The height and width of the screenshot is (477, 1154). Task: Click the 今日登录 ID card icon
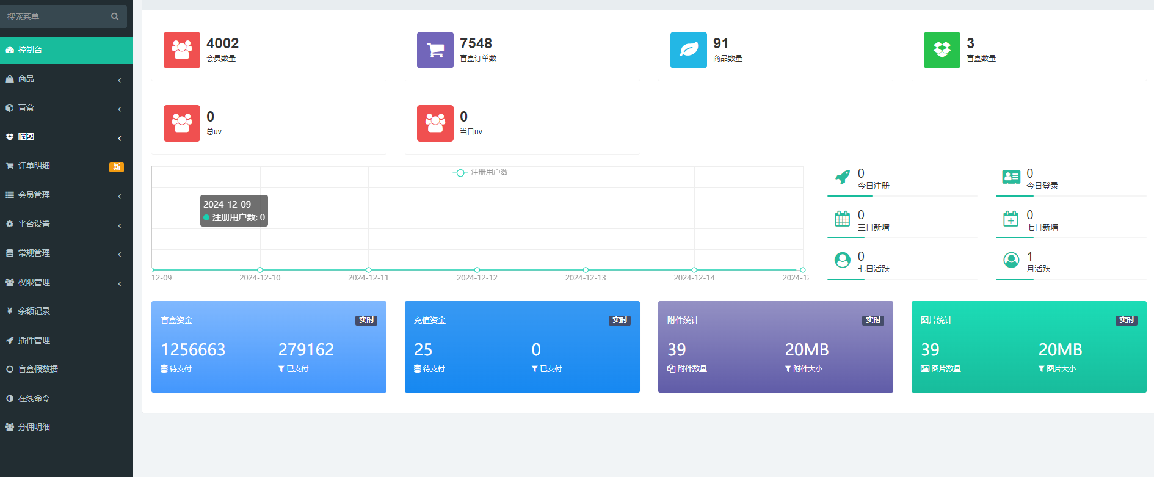click(x=1011, y=177)
